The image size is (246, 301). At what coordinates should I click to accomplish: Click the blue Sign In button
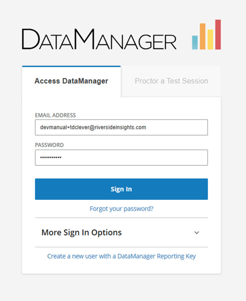(x=121, y=189)
